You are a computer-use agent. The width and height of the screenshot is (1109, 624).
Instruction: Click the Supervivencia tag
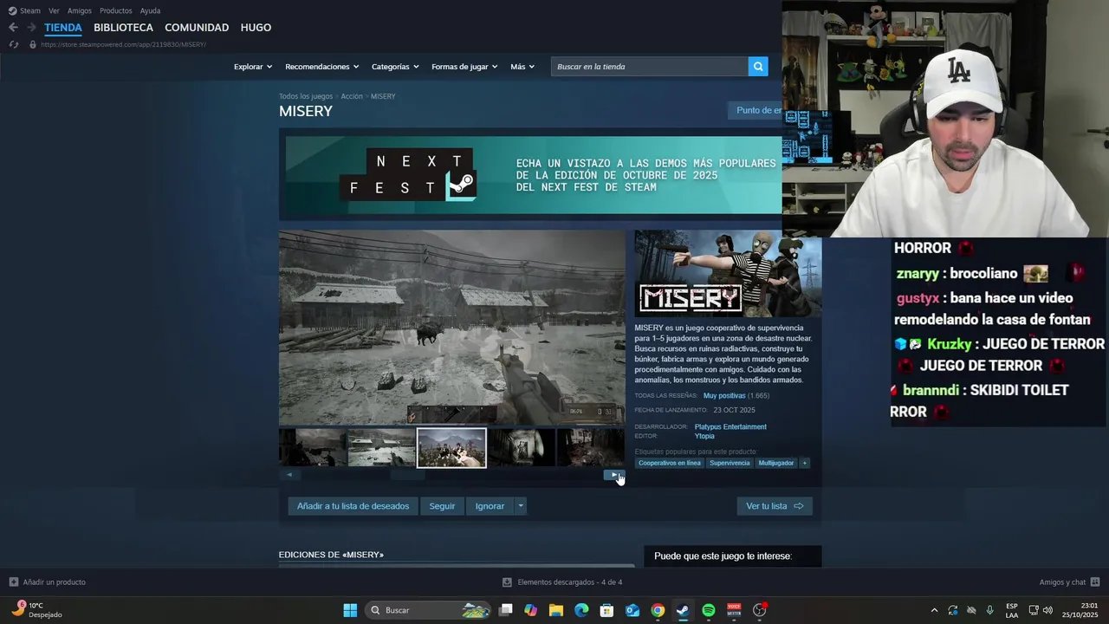[730, 463]
